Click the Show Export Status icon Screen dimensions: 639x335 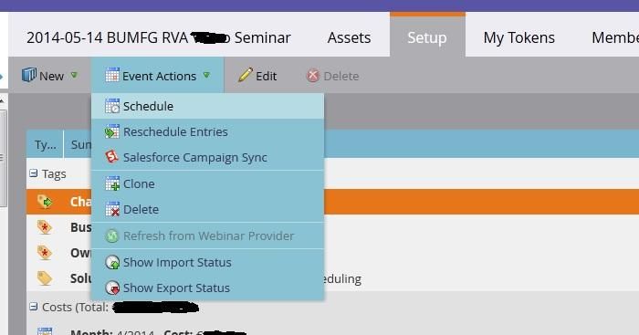coord(112,288)
